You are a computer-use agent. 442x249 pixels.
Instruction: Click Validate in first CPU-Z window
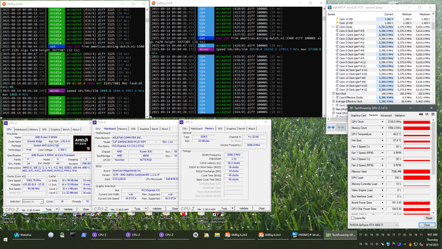(68, 209)
